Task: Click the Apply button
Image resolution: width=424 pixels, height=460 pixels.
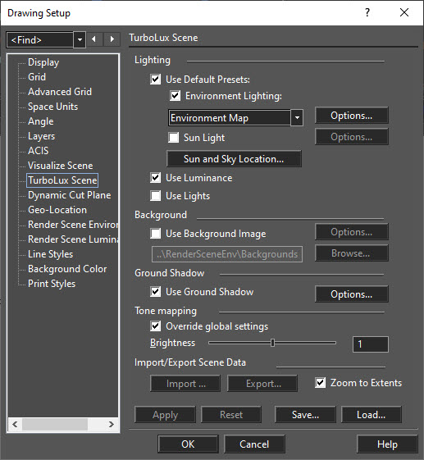Action: tap(165, 415)
